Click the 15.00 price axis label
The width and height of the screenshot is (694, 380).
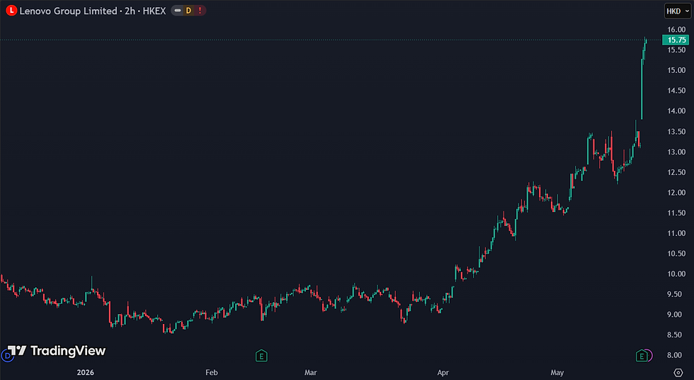(676, 70)
